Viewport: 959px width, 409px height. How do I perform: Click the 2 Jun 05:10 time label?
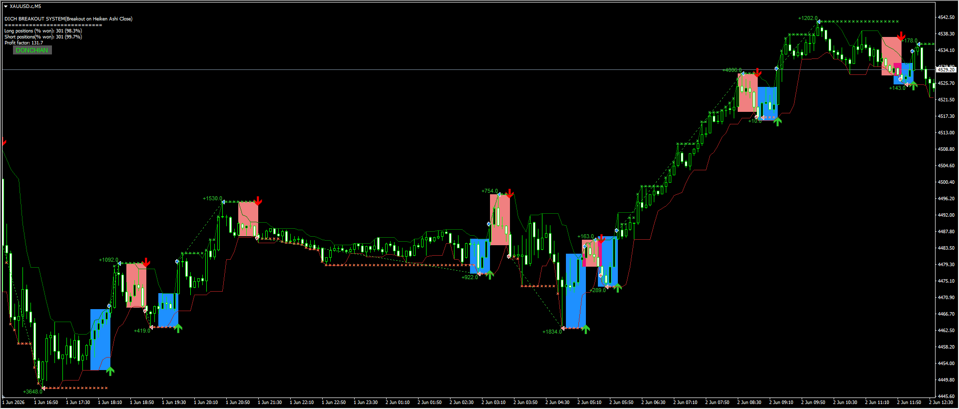click(x=589, y=403)
